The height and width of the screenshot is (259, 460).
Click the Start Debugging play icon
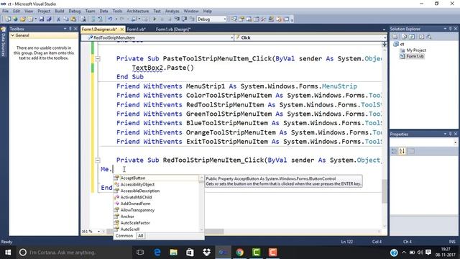pos(155,19)
